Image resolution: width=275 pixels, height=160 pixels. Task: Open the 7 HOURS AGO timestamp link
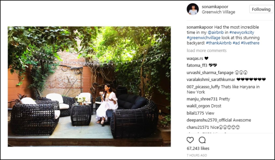197,155
